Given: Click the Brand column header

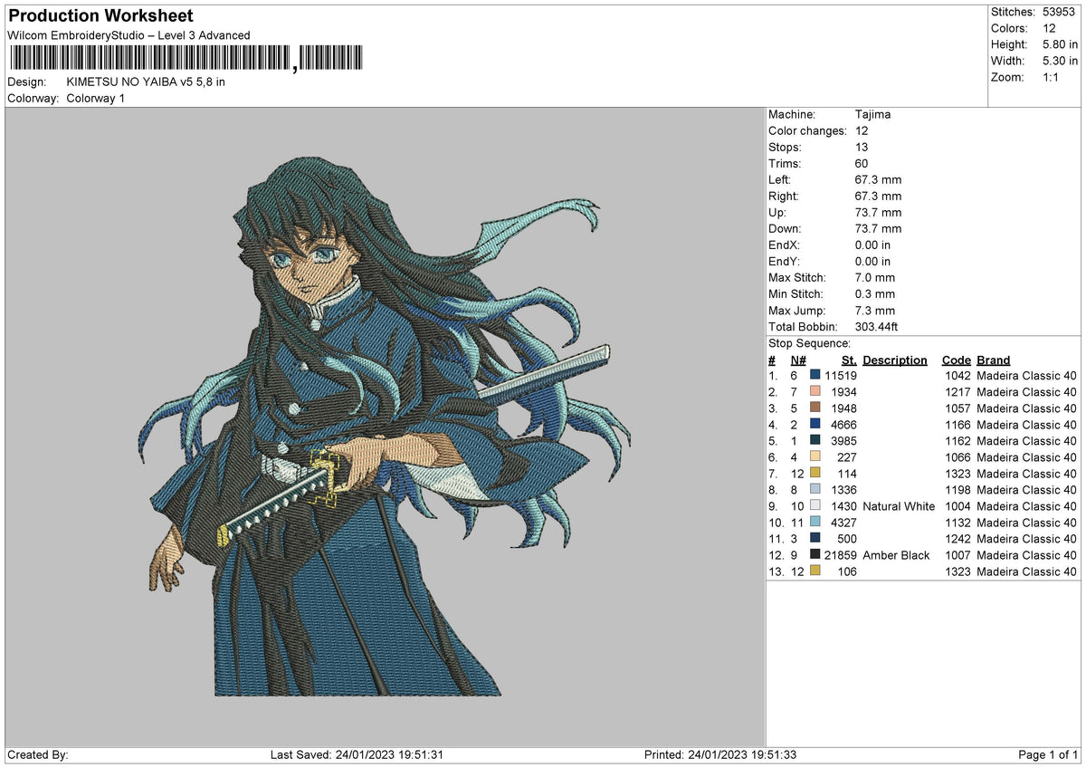Looking at the screenshot, I should tap(994, 360).
